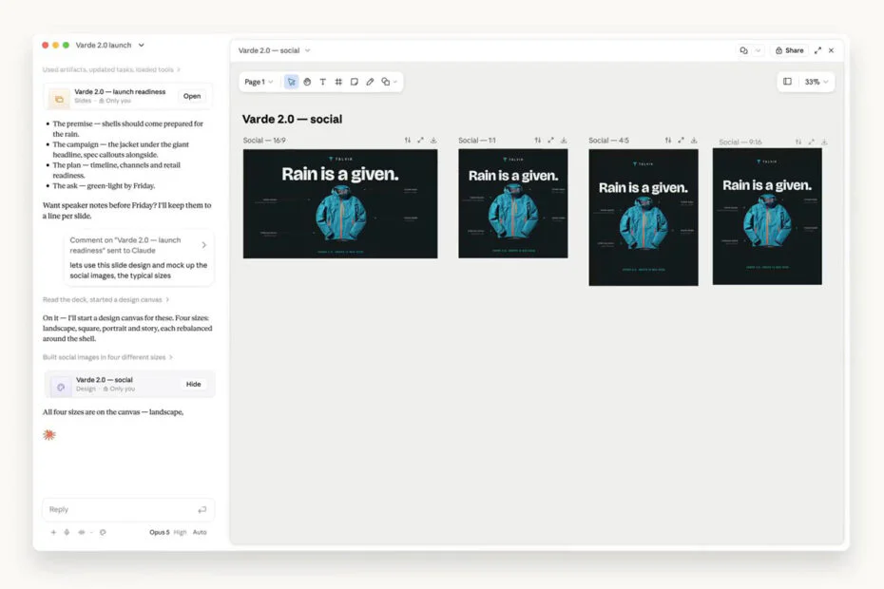Screen dimensions: 884x589
Task: Click the yellow macOS minimize window button
Action: click(55, 45)
